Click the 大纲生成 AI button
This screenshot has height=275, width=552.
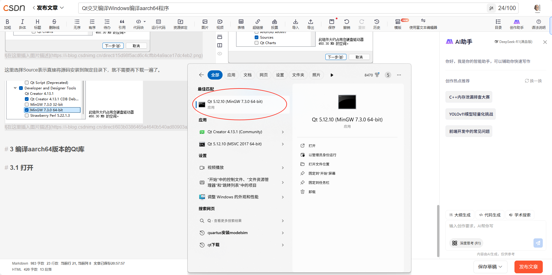460,215
